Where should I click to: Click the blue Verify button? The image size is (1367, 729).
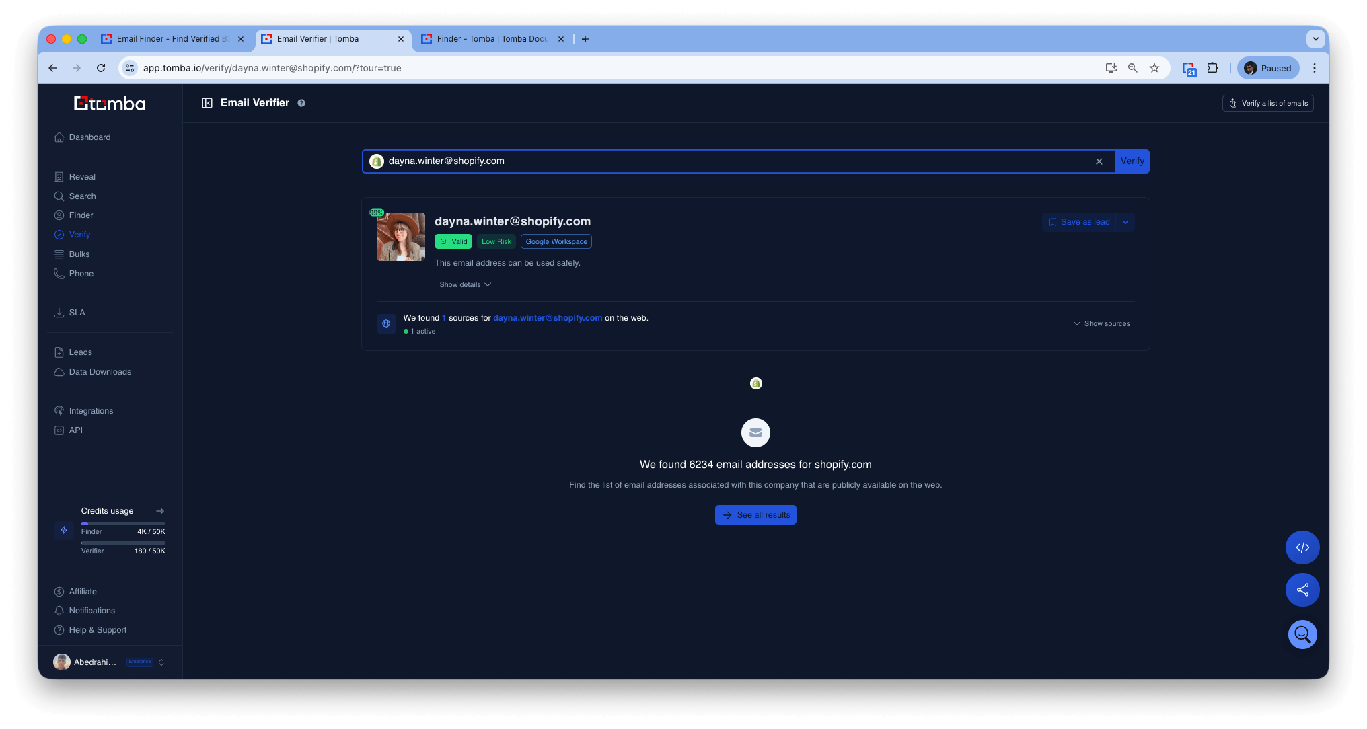pos(1132,161)
